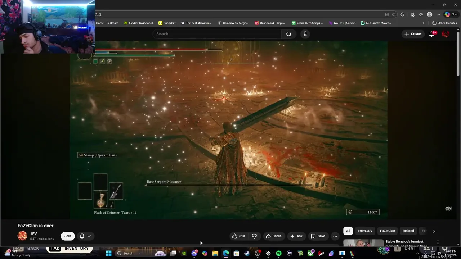Screen dimensions: 461x259
Task: Open Copilot from the taskbar
Action: tap(205, 253)
